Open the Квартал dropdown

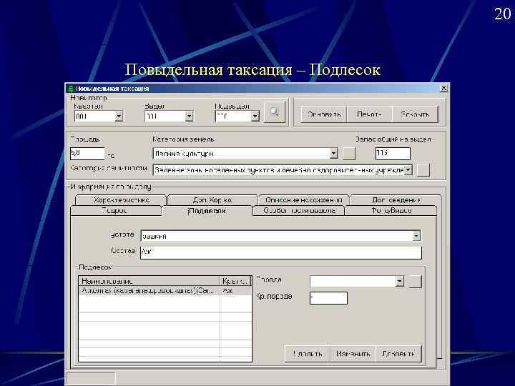pyautogui.click(x=119, y=117)
